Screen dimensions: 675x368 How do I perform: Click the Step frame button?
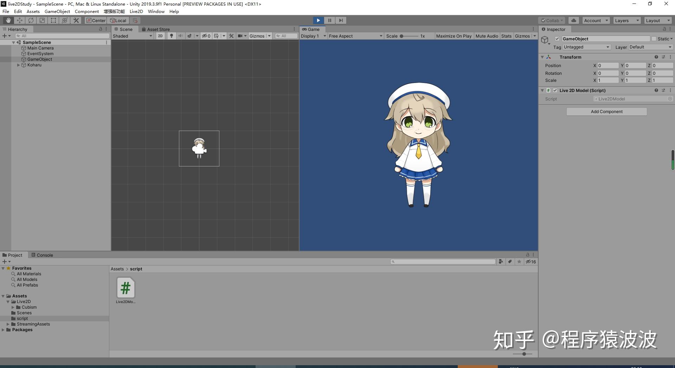[x=341, y=20]
